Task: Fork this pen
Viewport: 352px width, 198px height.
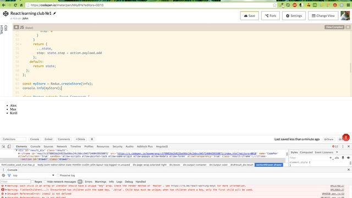Action: (x=271, y=16)
